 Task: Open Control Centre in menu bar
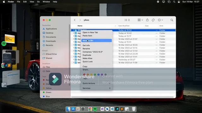tap(179, 2)
